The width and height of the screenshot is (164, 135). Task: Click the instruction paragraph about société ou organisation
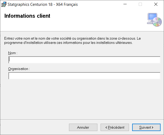click(72, 40)
